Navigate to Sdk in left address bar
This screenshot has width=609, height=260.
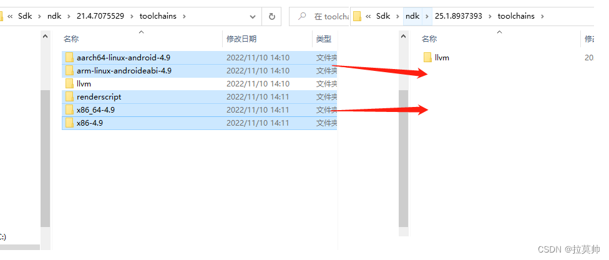pos(25,16)
